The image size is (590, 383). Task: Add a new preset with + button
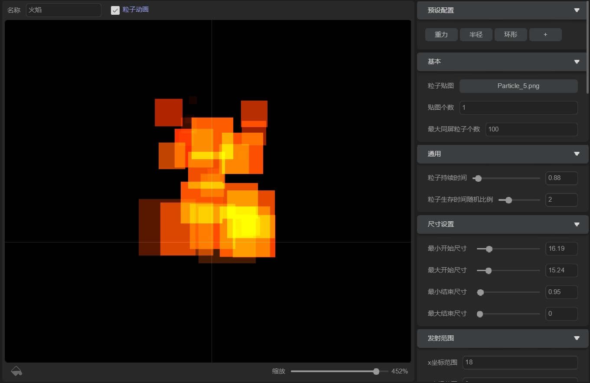(545, 35)
